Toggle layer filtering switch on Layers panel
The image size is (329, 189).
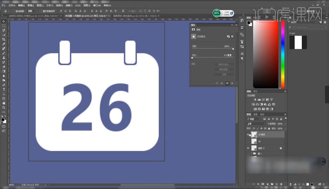click(285, 119)
